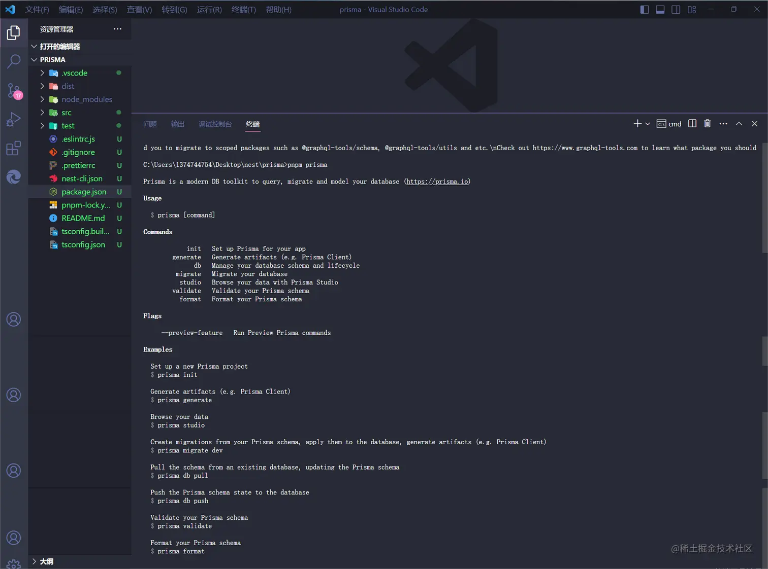
Task: Expand the test folder
Action: tap(80, 126)
